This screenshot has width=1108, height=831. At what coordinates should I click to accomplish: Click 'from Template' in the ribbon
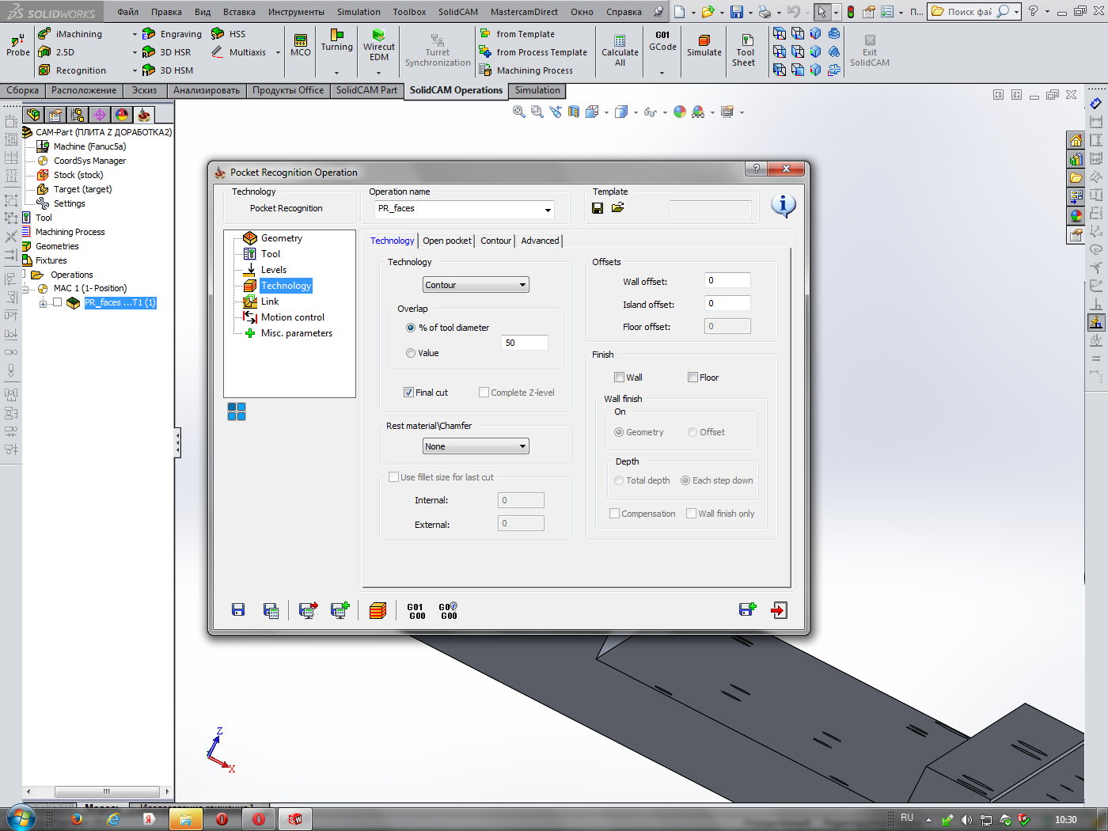tap(517, 34)
